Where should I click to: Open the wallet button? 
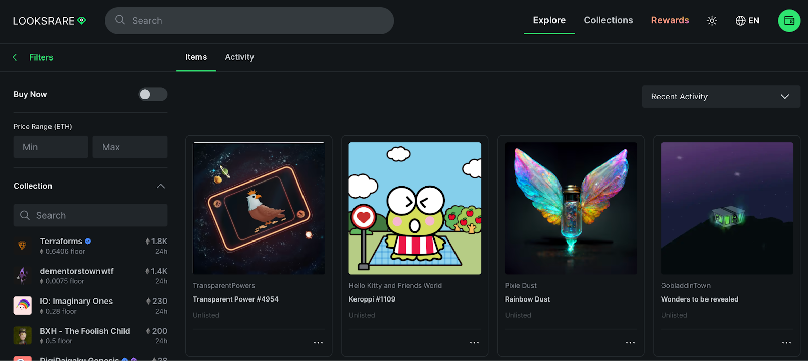pyautogui.click(x=789, y=21)
